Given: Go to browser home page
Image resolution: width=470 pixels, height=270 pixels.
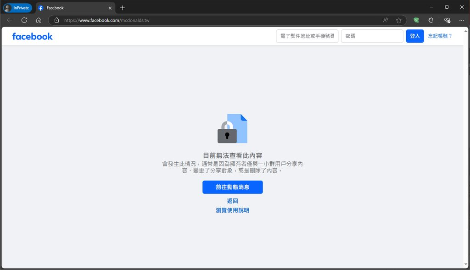Looking at the screenshot, I should (39, 20).
